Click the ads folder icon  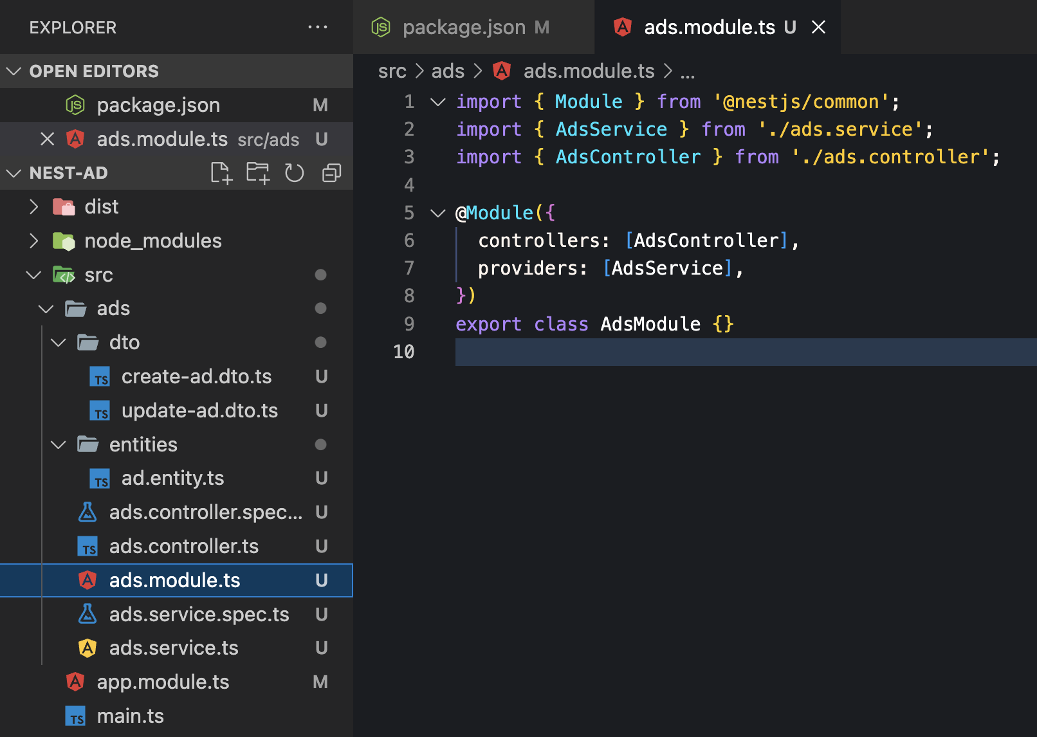click(76, 309)
